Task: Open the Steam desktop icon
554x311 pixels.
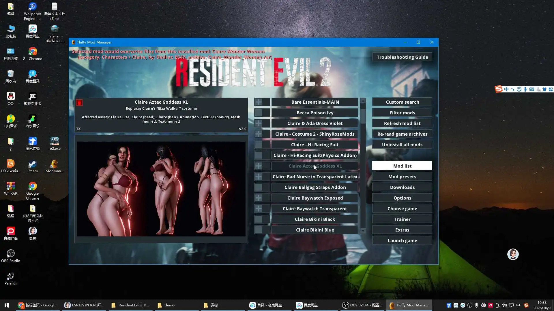Action: [32, 166]
